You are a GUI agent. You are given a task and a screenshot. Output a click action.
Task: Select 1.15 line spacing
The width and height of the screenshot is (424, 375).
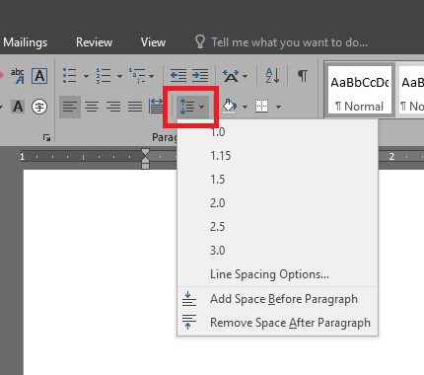point(278,156)
